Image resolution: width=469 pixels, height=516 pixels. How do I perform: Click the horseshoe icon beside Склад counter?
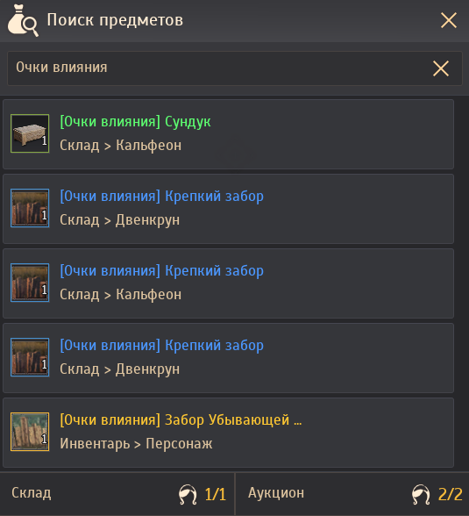click(x=188, y=494)
